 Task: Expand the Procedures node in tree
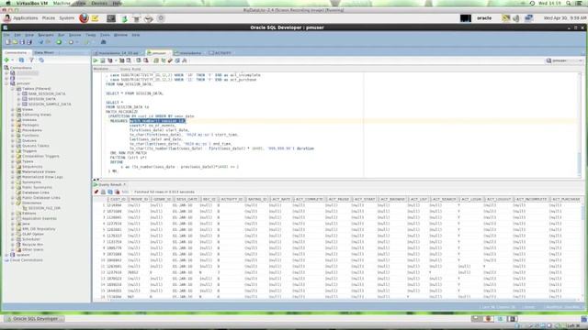click(x=12, y=130)
